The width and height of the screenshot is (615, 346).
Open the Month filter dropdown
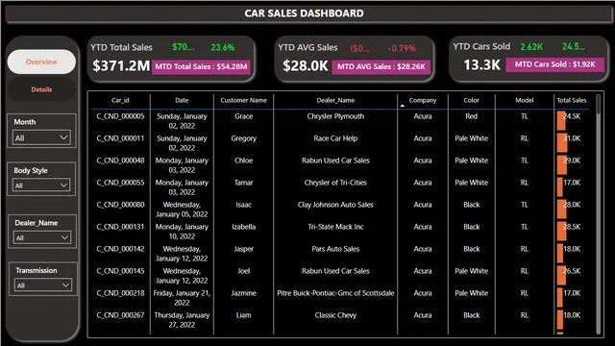(x=41, y=137)
